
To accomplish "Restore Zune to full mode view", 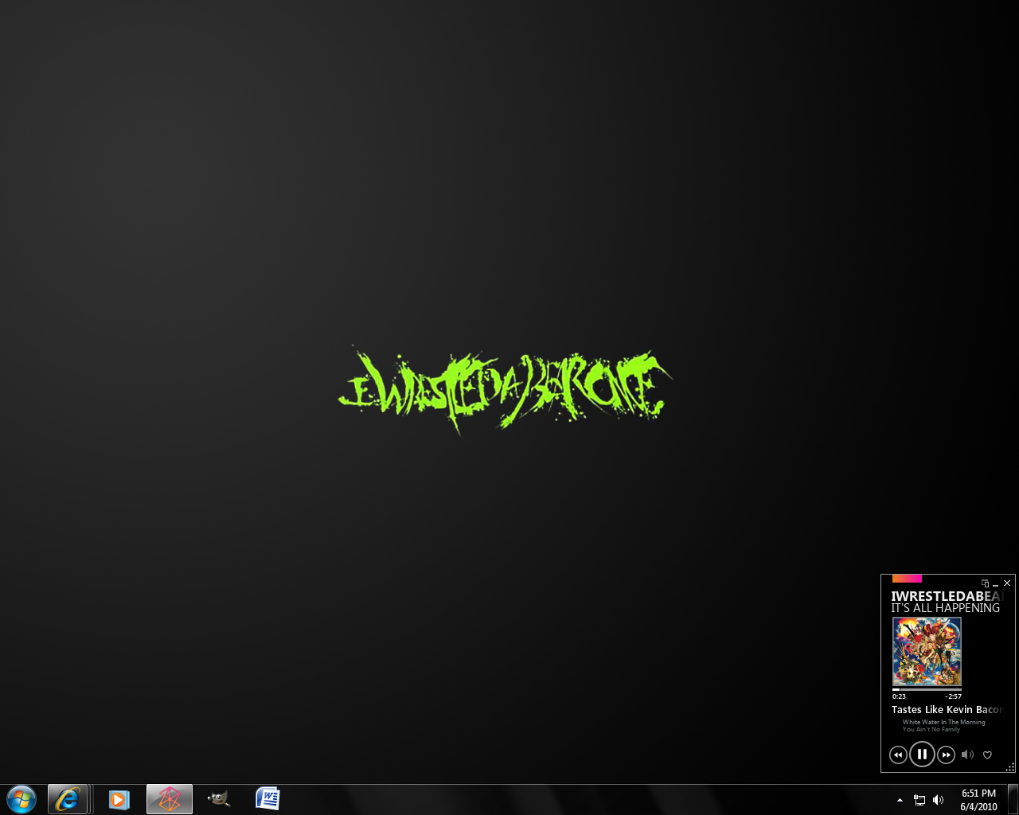I will point(985,583).
